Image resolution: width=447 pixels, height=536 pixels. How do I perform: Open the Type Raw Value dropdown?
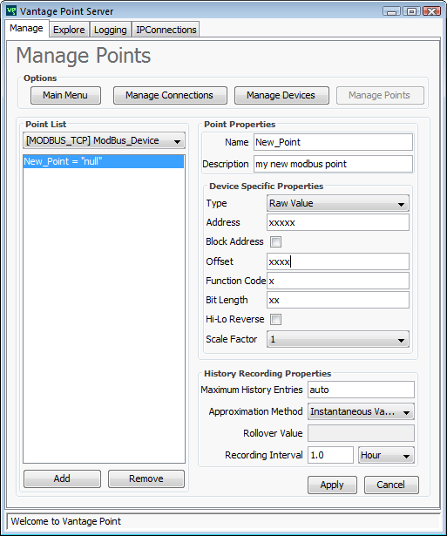[x=337, y=203]
